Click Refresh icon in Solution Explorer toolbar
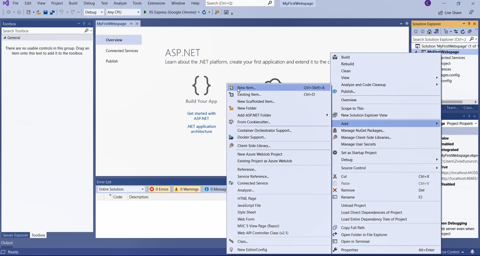Image resolution: width=480 pixels, height=256 pixels. click(x=463, y=32)
